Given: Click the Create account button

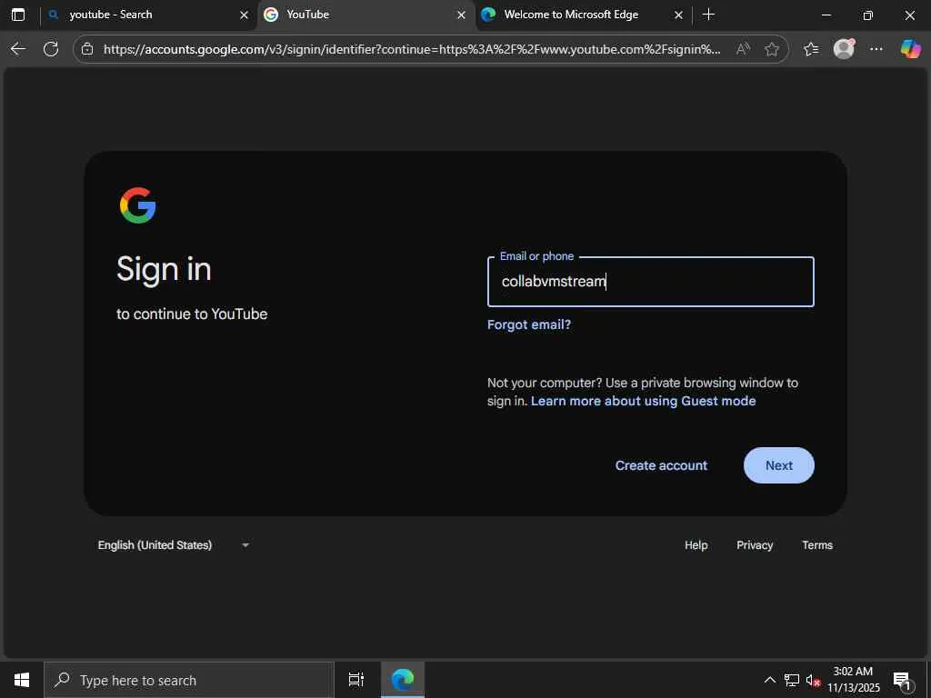Looking at the screenshot, I should [661, 465].
